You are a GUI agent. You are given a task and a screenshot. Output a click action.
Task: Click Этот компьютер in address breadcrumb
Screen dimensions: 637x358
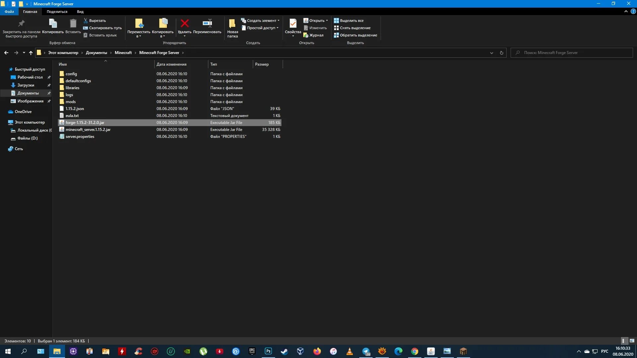(63, 53)
